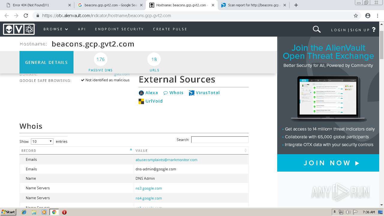Sort by the Value column

[191, 151]
